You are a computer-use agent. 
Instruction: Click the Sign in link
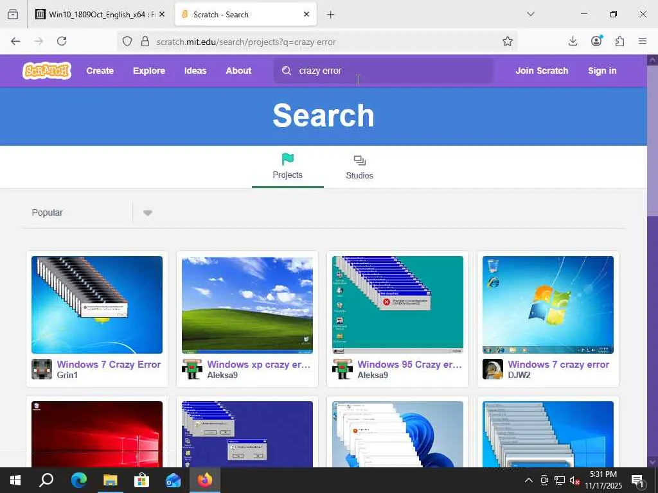[602, 71]
